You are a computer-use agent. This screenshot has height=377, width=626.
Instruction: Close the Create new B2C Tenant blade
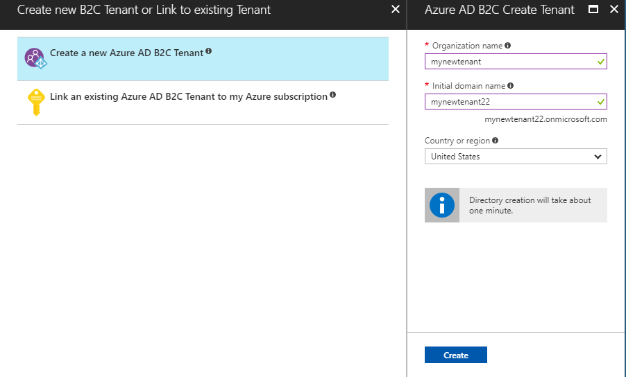click(396, 10)
